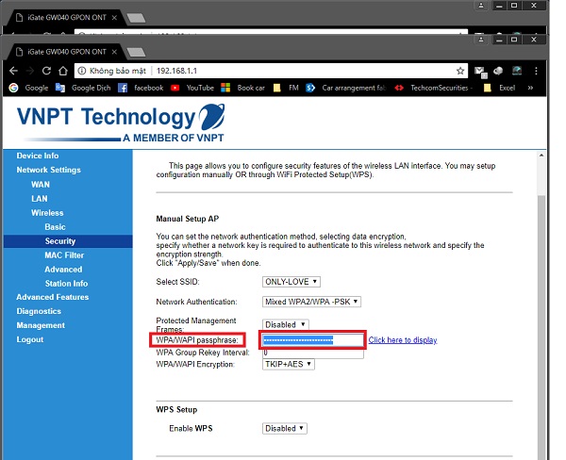The image size is (566, 460).
Task: Show more bookmarks with the chevron
Action: [530, 88]
